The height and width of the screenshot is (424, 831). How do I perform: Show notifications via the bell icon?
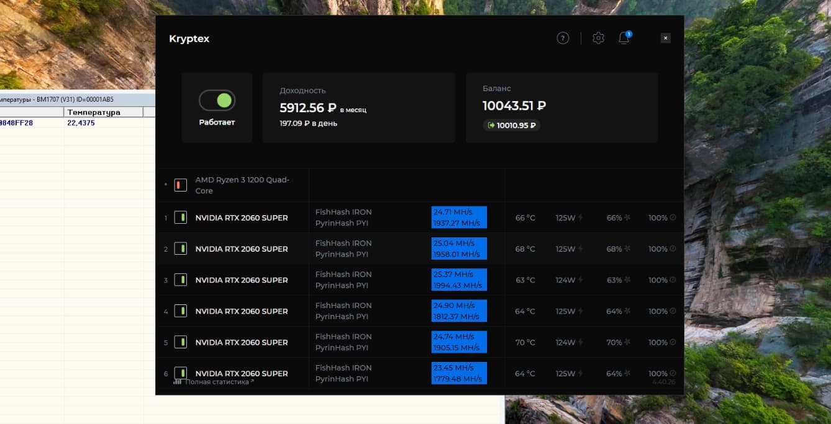(624, 38)
